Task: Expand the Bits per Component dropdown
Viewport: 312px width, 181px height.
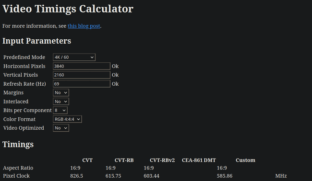Action: tap(60, 110)
